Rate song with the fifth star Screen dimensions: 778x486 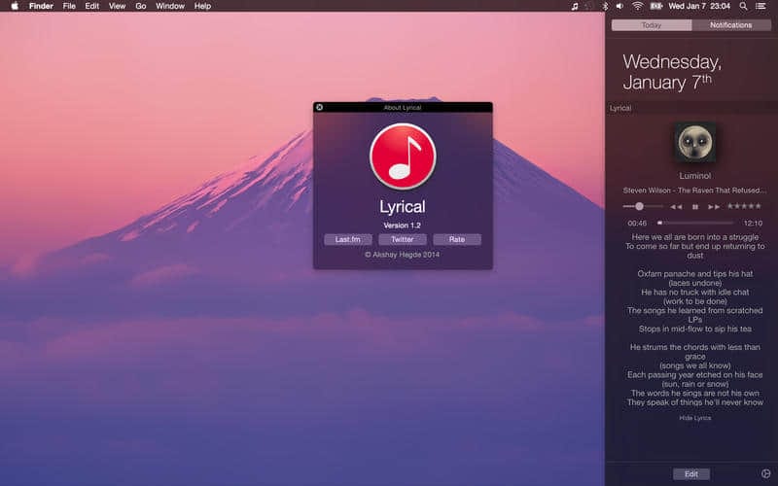click(758, 206)
